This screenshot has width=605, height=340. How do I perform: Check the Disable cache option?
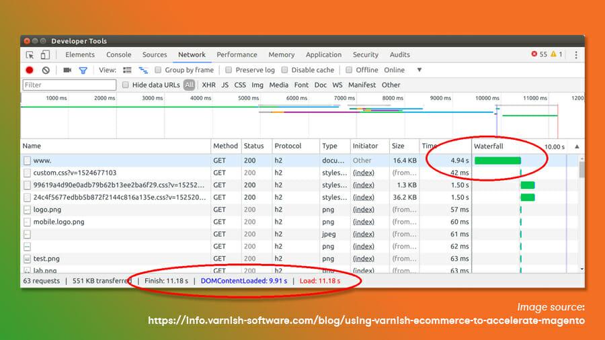coord(285,70)
